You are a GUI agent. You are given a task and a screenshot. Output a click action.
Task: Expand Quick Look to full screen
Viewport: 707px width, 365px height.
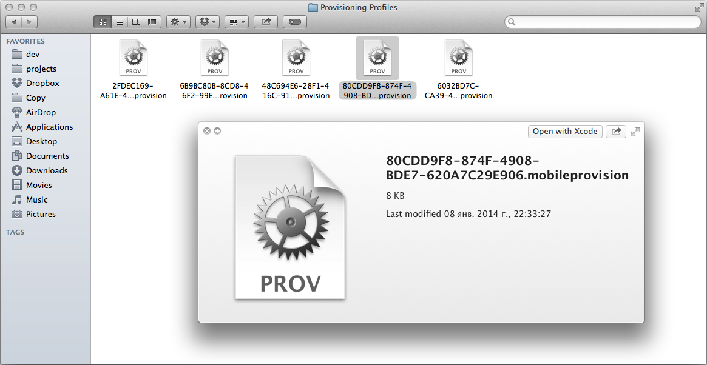click(x=635, y=131)
